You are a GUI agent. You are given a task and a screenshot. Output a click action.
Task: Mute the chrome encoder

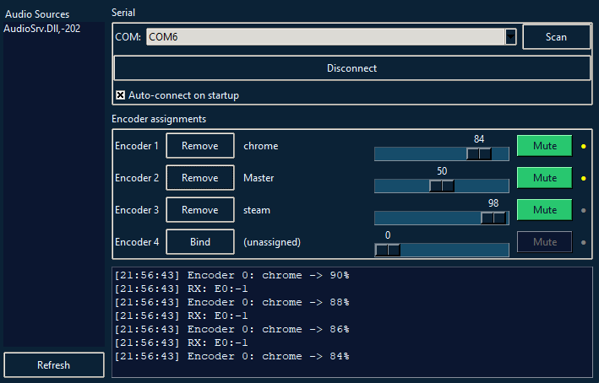click(544, 146)
